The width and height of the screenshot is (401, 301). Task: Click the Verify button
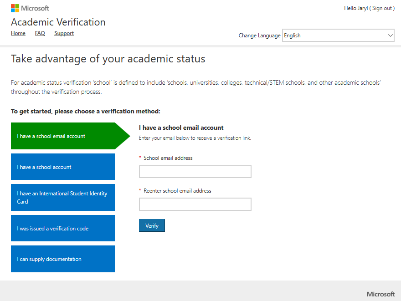click(x=152, y=225)
